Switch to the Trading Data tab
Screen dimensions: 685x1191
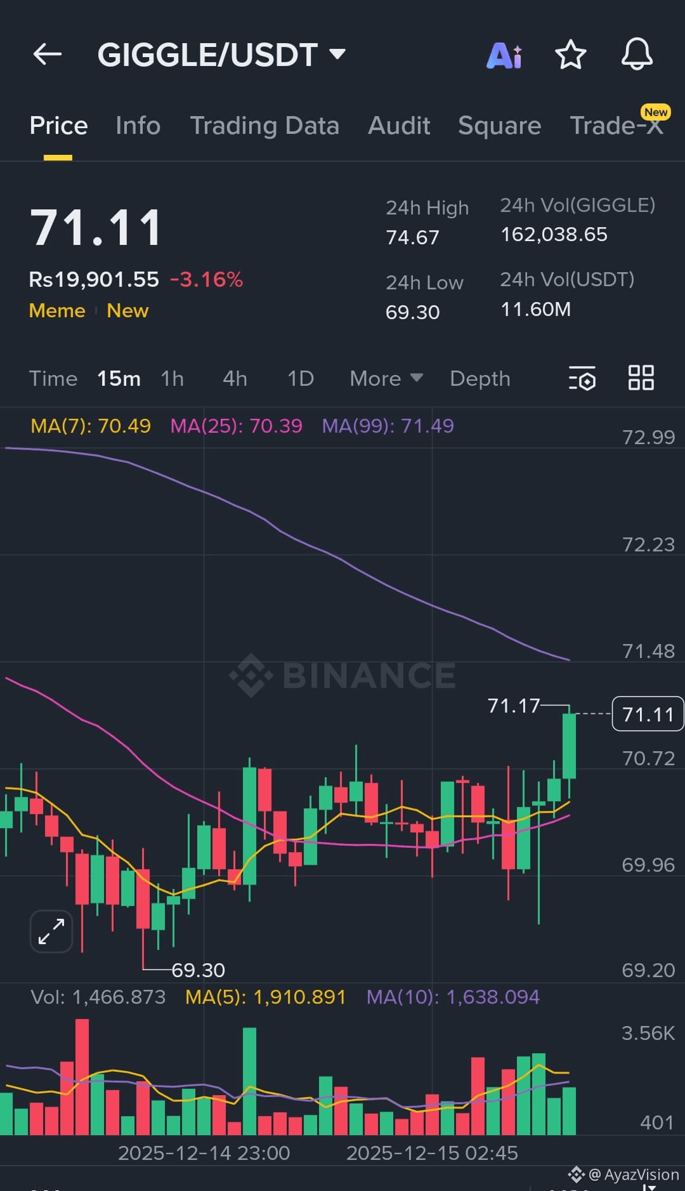264,126
